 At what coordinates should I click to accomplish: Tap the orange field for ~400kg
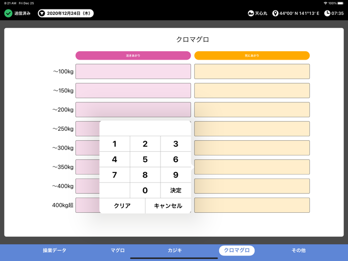pyautogui.click(x=252, y=186)
